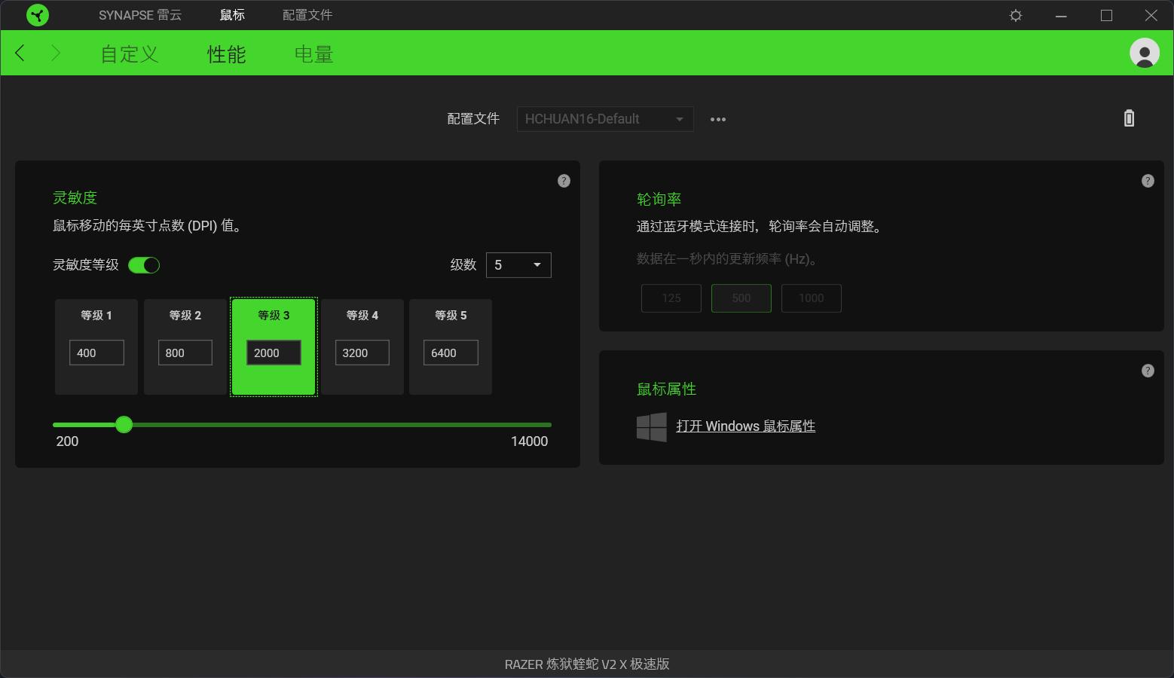Click the 2000 DPI input field
The width and height of the screenshot is (1174, 678).
pos(273,352)
